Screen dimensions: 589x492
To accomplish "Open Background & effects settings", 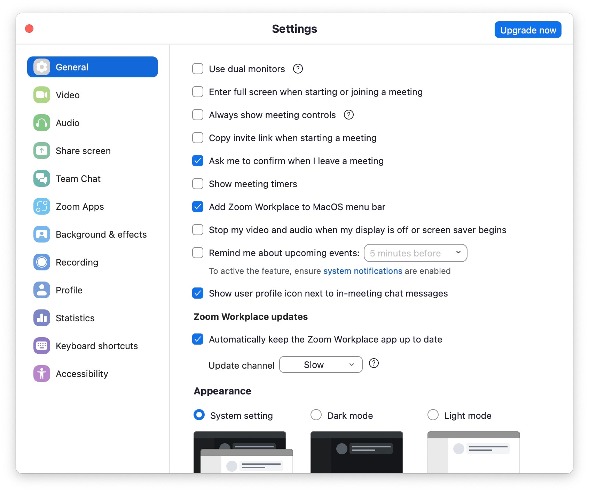I will point(93,234).
